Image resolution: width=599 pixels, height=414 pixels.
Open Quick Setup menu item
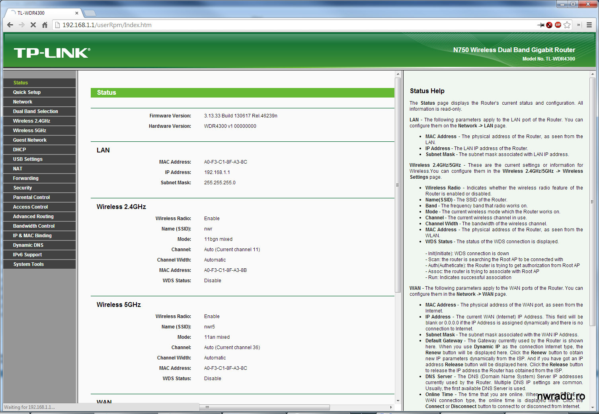[x=39, y=92]
